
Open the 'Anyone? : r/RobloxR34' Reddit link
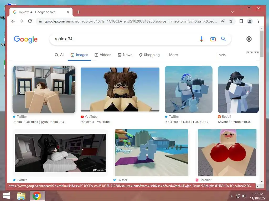pos(234,122)
